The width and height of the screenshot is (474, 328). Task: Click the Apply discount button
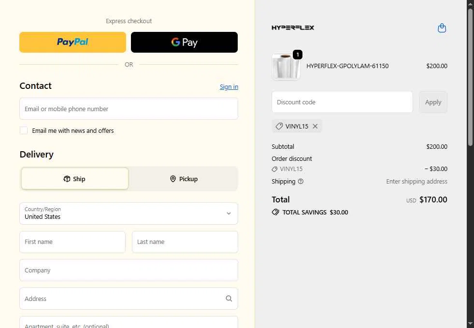pyautogui.click(x=433, y=102)
